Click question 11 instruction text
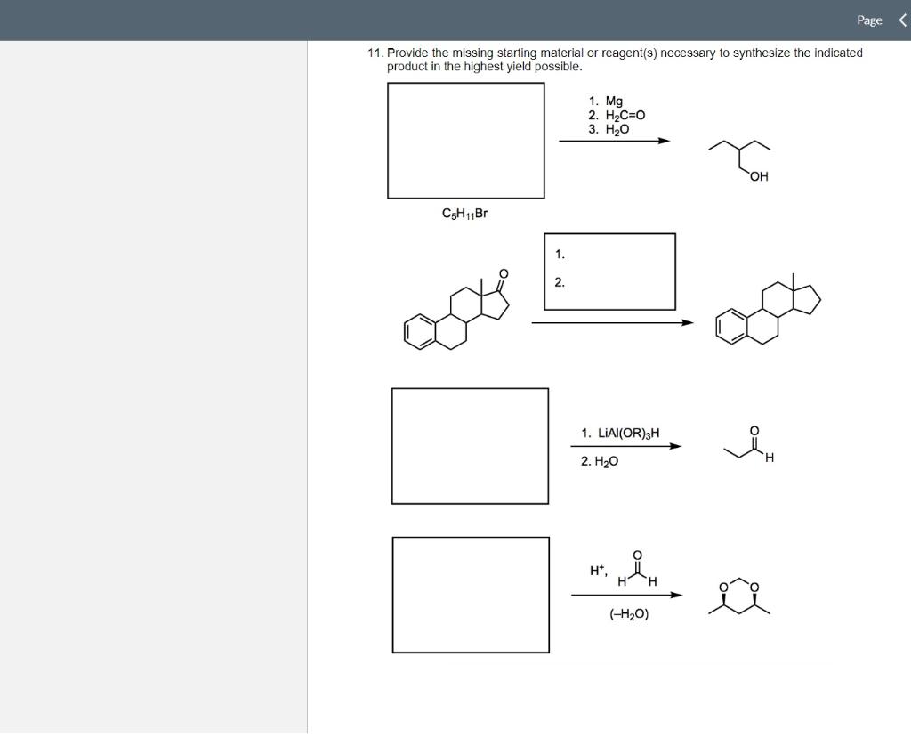Image resolution: width=911 pixels, height=738 pixels. point(614,59)
